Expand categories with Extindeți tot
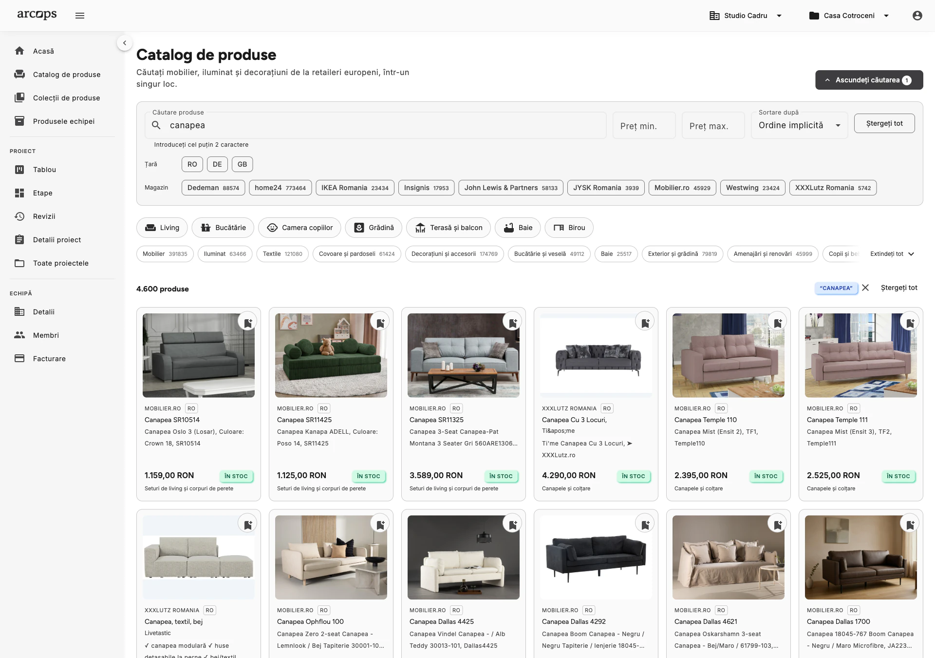Screen dimensions: 935x658 [892, 254]
